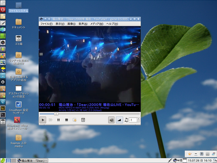
Task: Click the fast-forward button in gxine
Action: (x=50, y=120)
